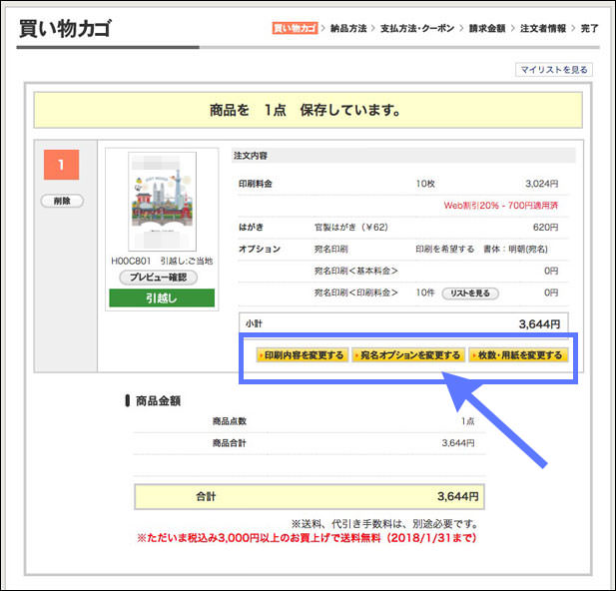616x591 pixels.
Task: Open リストを見る address list
Action: coord(470,294)
